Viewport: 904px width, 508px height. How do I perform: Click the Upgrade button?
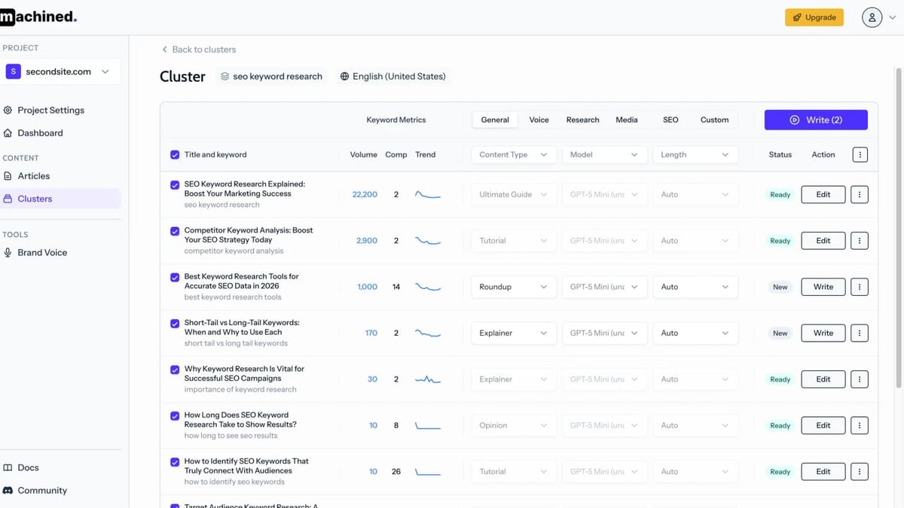(x=814, y=17)
